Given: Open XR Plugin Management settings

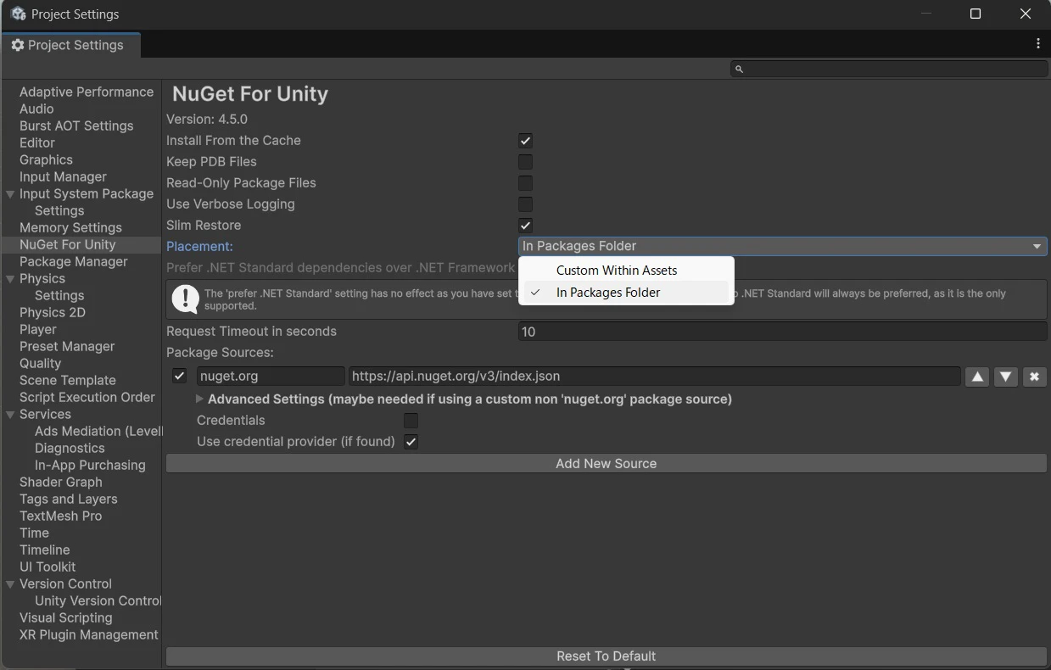Looking at the screenshot, I should [89, 634].
